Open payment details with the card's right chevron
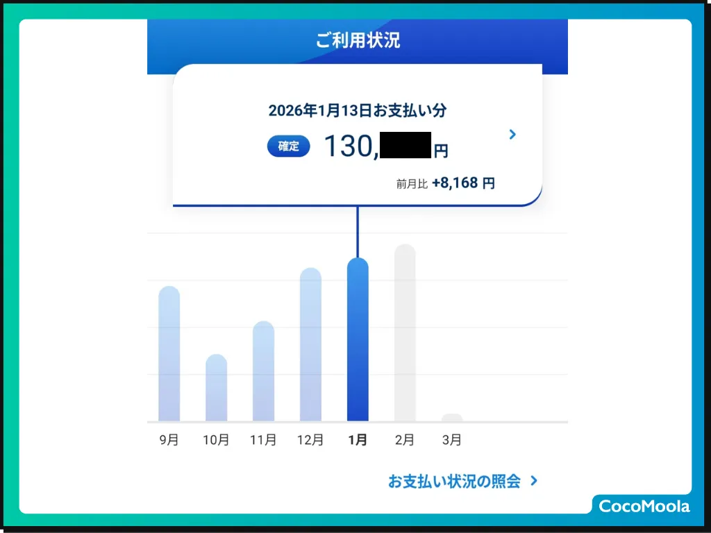 pyautogui.click(x=512, y=135)
